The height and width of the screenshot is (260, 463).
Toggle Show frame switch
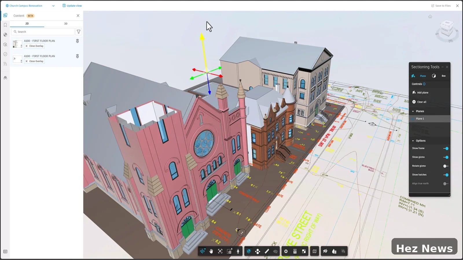click(x=446, y=148)
